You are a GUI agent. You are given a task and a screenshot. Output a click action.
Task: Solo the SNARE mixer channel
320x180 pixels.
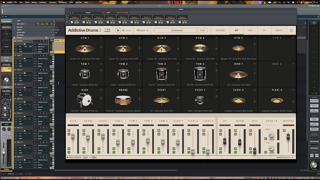click(x=84, y=134)
